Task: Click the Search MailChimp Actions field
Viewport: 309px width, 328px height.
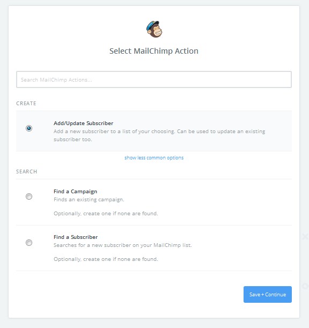Action: click(154, 79)
